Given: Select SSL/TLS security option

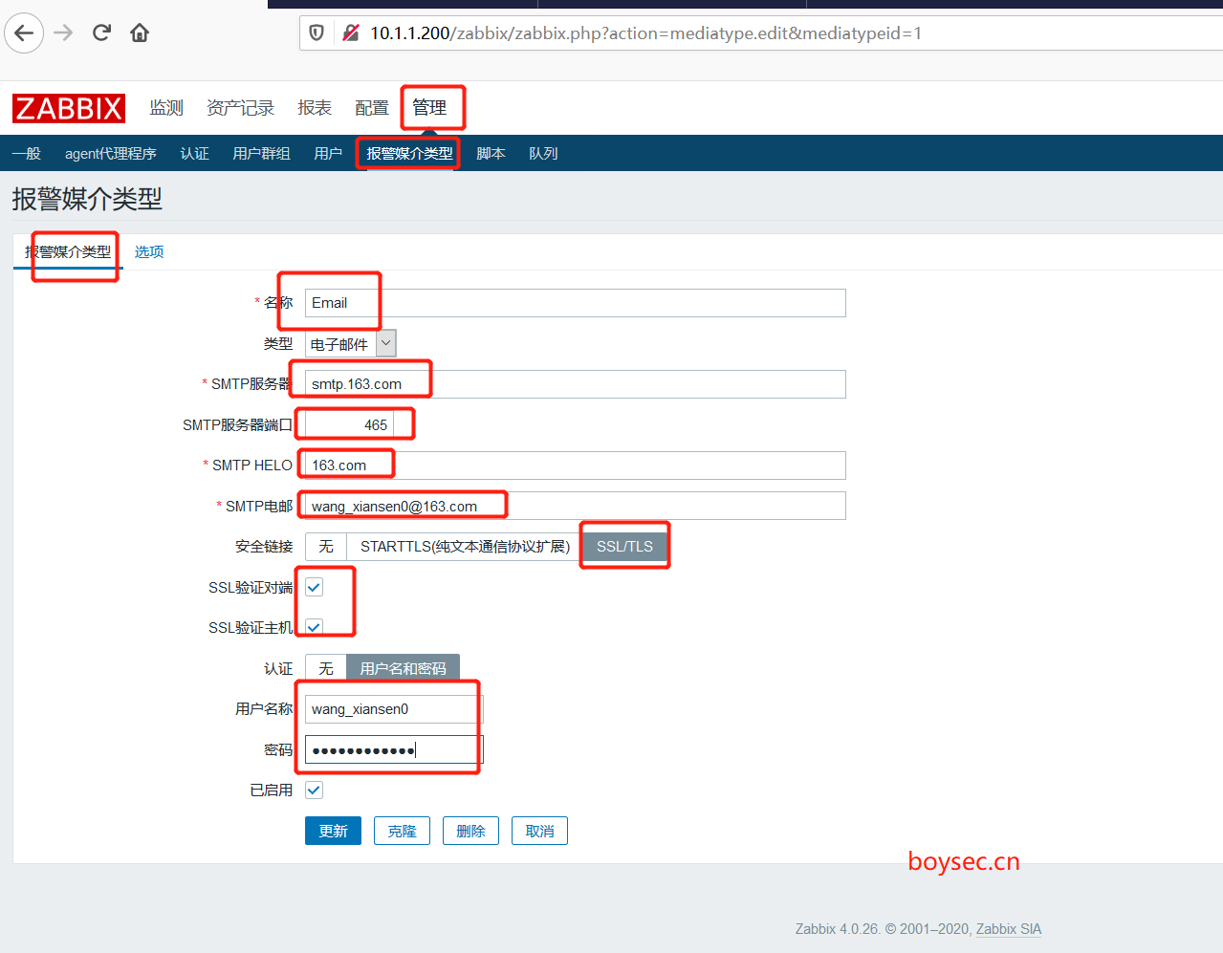Looking at the screenshot, I should pos(624,547).
